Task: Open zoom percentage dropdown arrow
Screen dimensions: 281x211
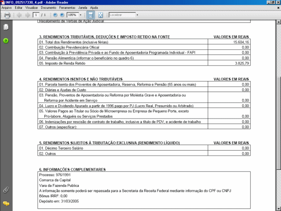Action: [x=81, y=15]
